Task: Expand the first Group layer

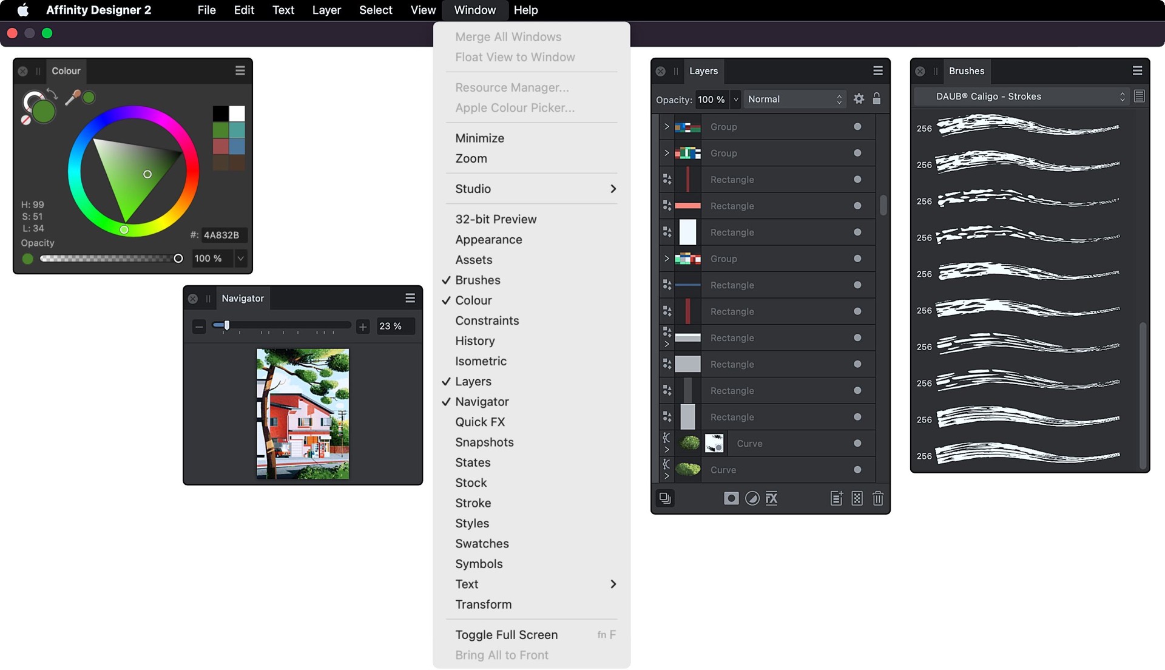Action: 666,127
